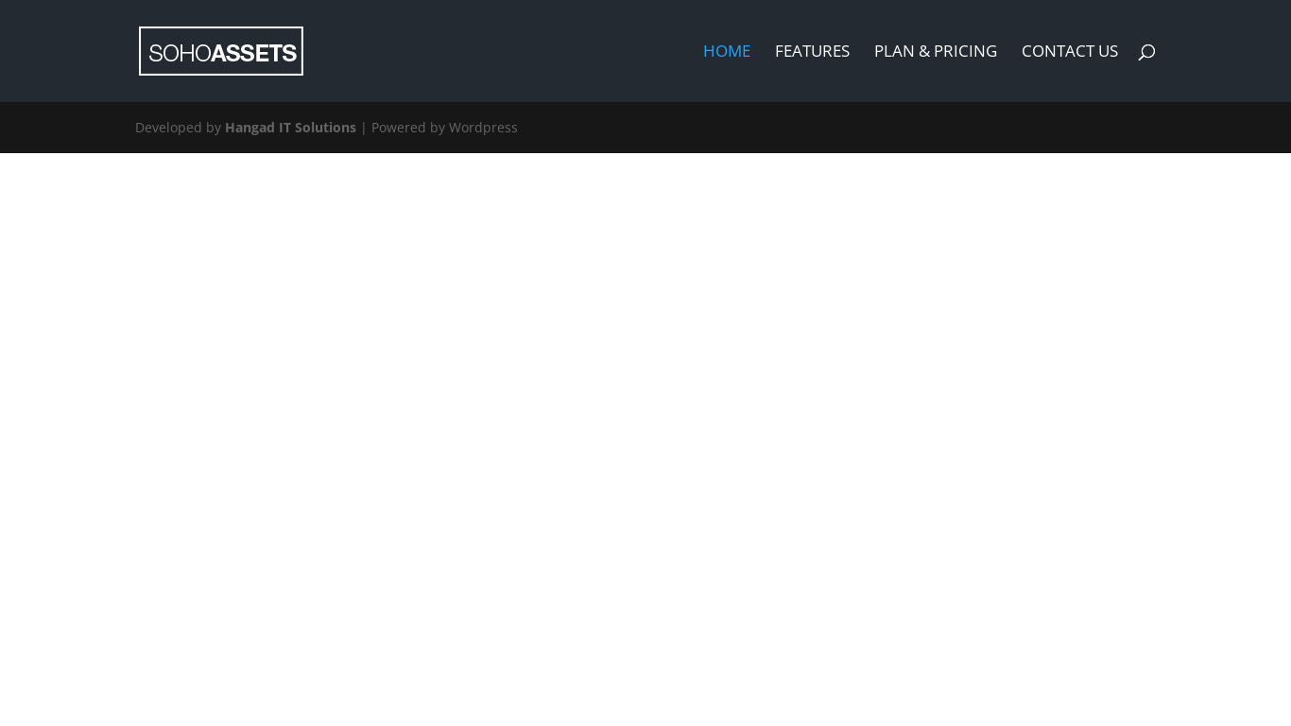Open the search magnifier icon

point(1146,52)
